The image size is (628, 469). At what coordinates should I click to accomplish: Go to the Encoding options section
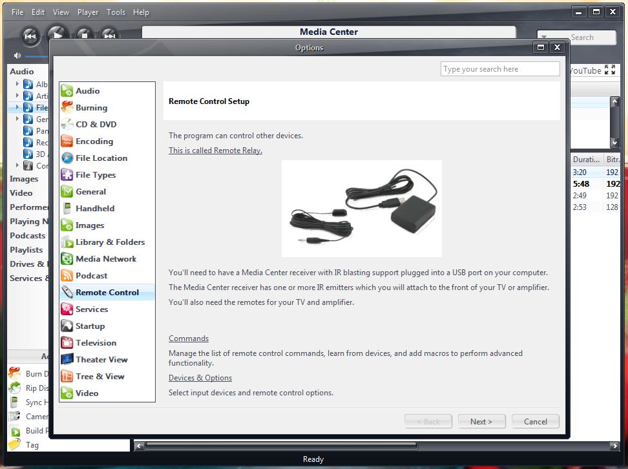(x=107, y=141)
